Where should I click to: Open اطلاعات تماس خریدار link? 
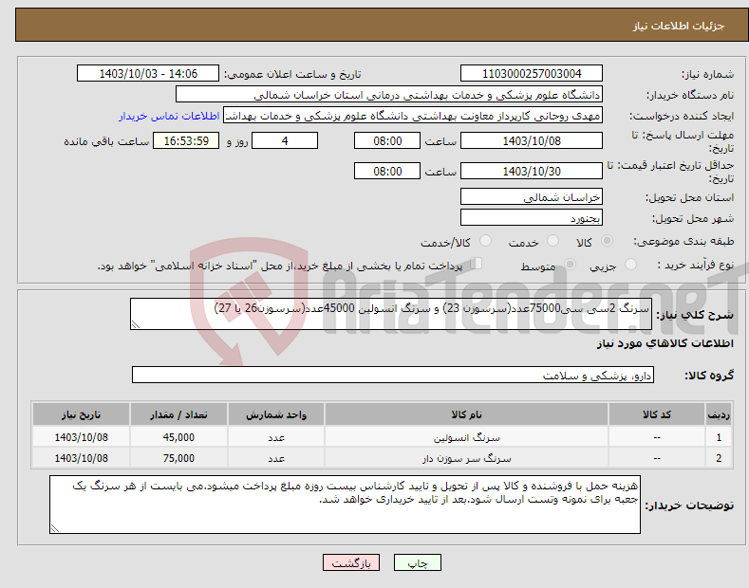point(169,116)
